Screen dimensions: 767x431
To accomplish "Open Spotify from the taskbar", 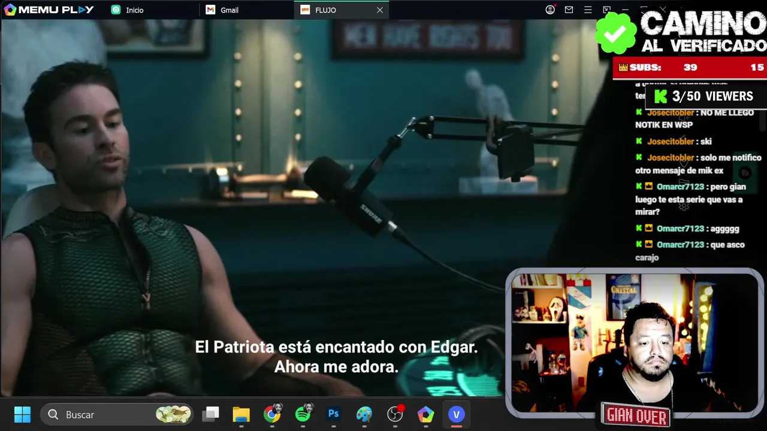I will (303, 414).
